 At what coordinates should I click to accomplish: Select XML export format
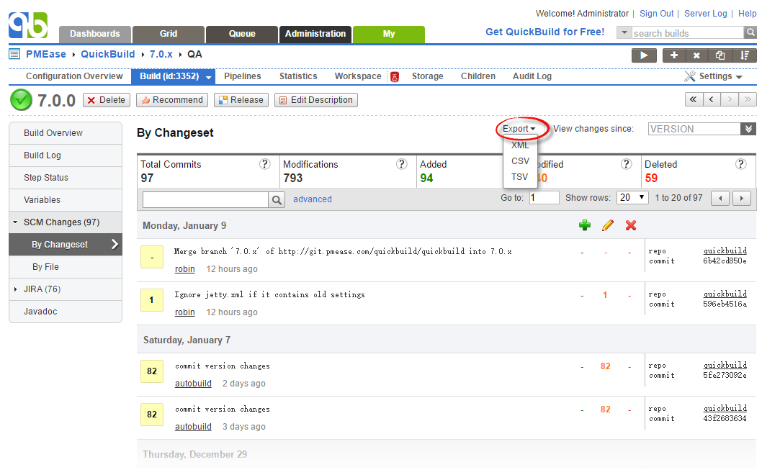coord(520,145)
